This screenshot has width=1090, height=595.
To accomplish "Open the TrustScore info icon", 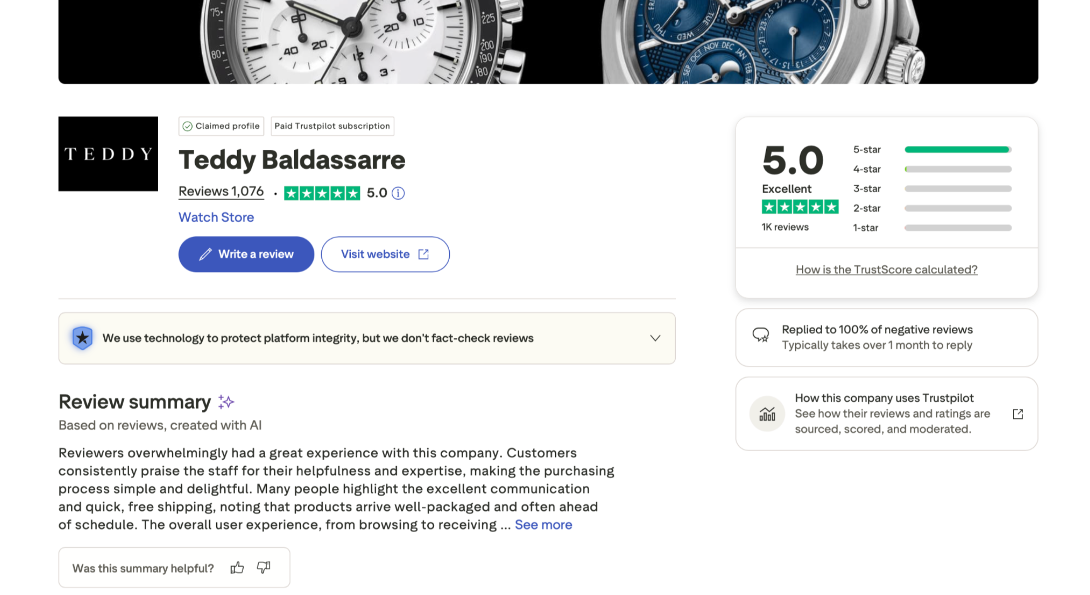I will click(398, 193).
